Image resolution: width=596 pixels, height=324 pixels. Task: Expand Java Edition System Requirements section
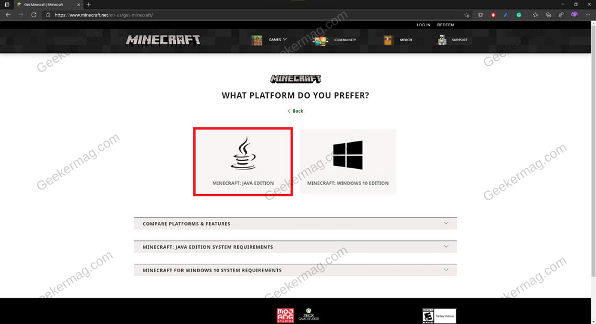[x=296, y=246]
